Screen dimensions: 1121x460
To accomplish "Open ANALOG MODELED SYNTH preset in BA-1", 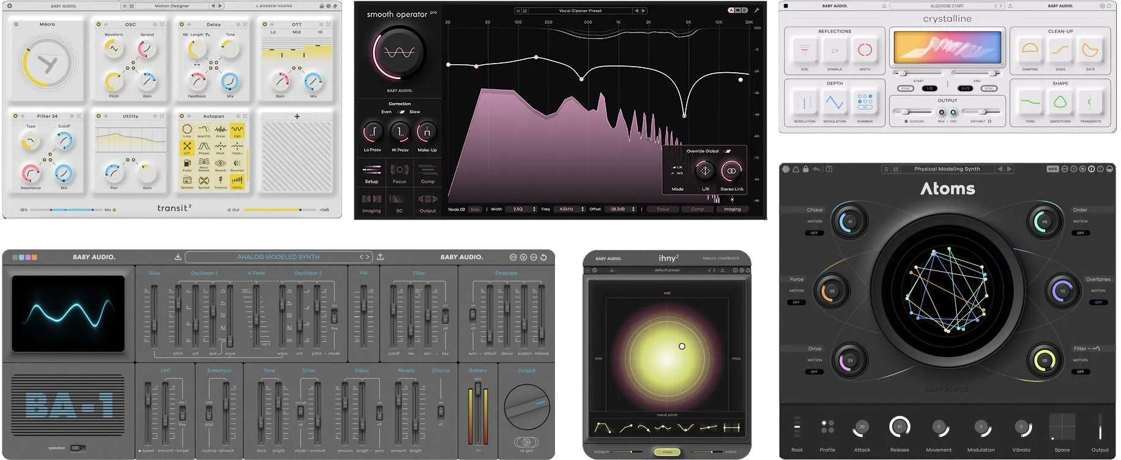I will click(278, 257).
